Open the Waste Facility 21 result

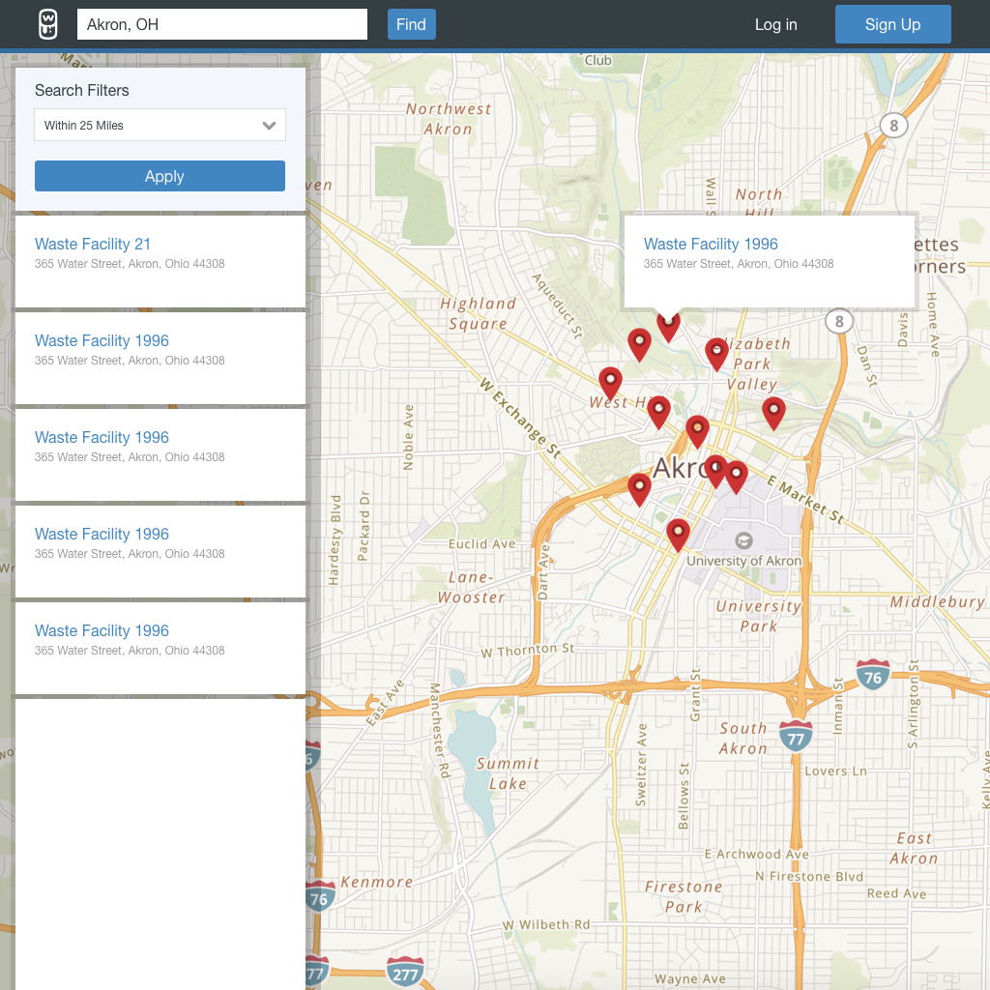pyautogui.click(x=93, y=245)
